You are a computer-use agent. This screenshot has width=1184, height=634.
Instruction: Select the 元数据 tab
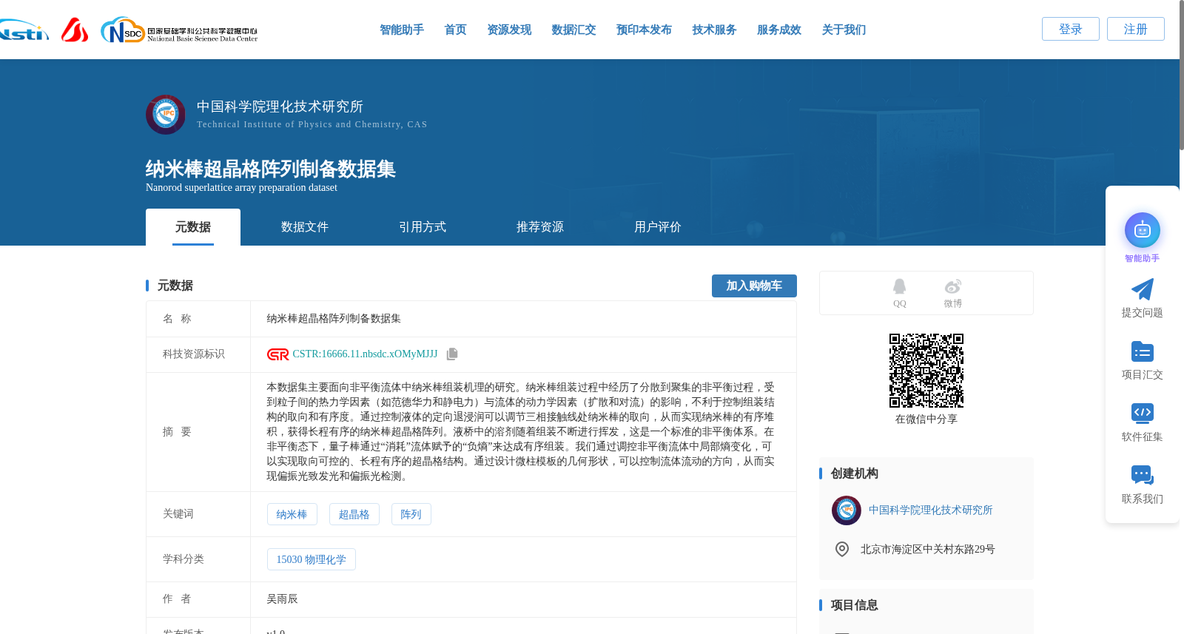point(193,227)
